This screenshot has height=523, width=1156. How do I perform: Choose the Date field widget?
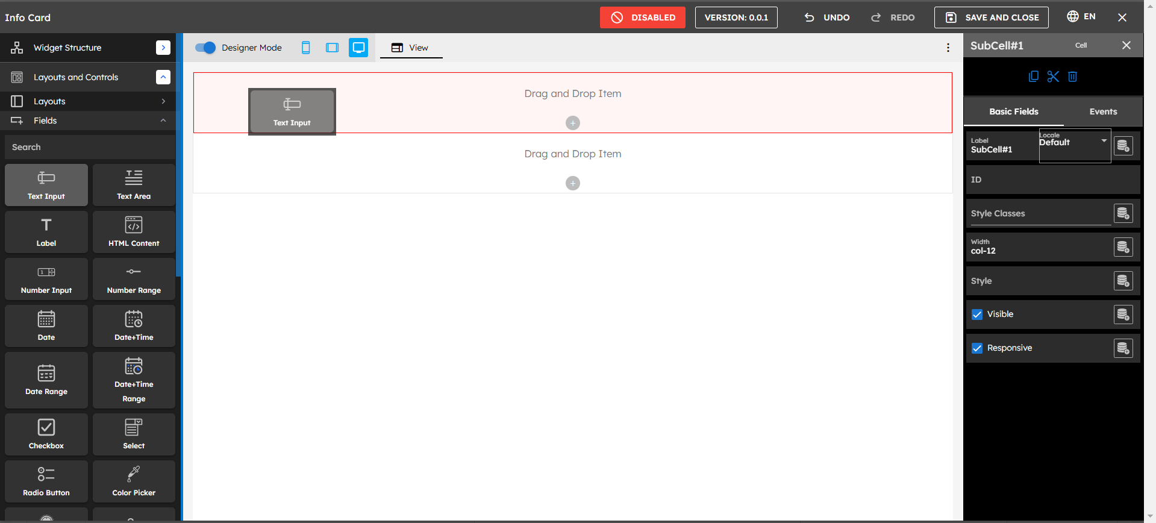pyautogui.click(x=46, y=326)
